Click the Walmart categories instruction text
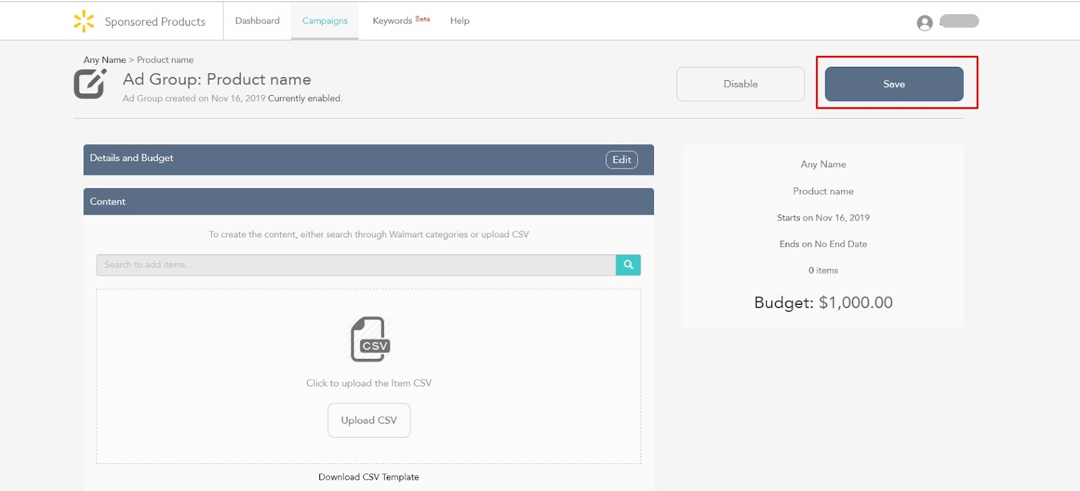 tap(369, 235)
